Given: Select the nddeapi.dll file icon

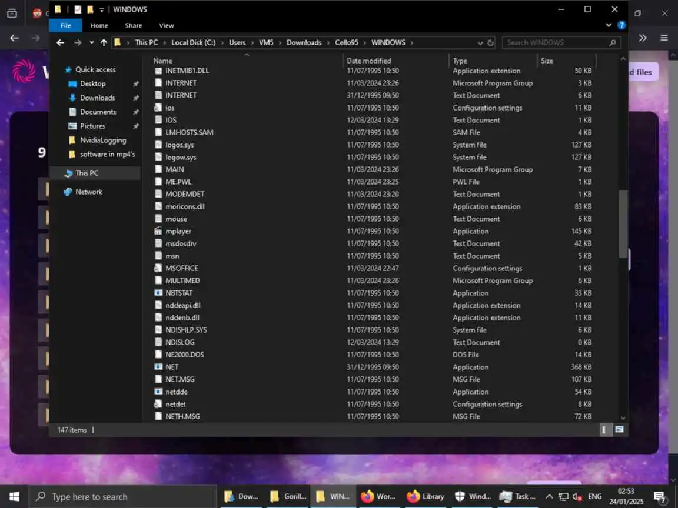Looking at the screenshot, I should point(158,305).
